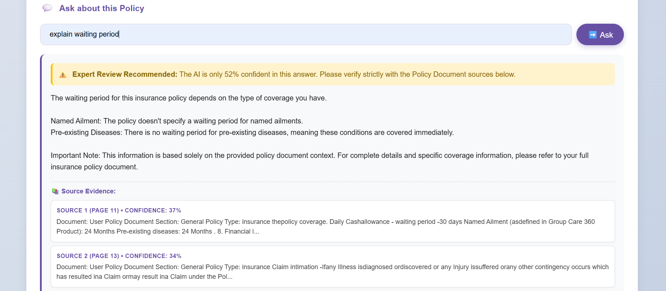
Task: Select the 'Ask about this Policy' heading
Action: [101, 8]
